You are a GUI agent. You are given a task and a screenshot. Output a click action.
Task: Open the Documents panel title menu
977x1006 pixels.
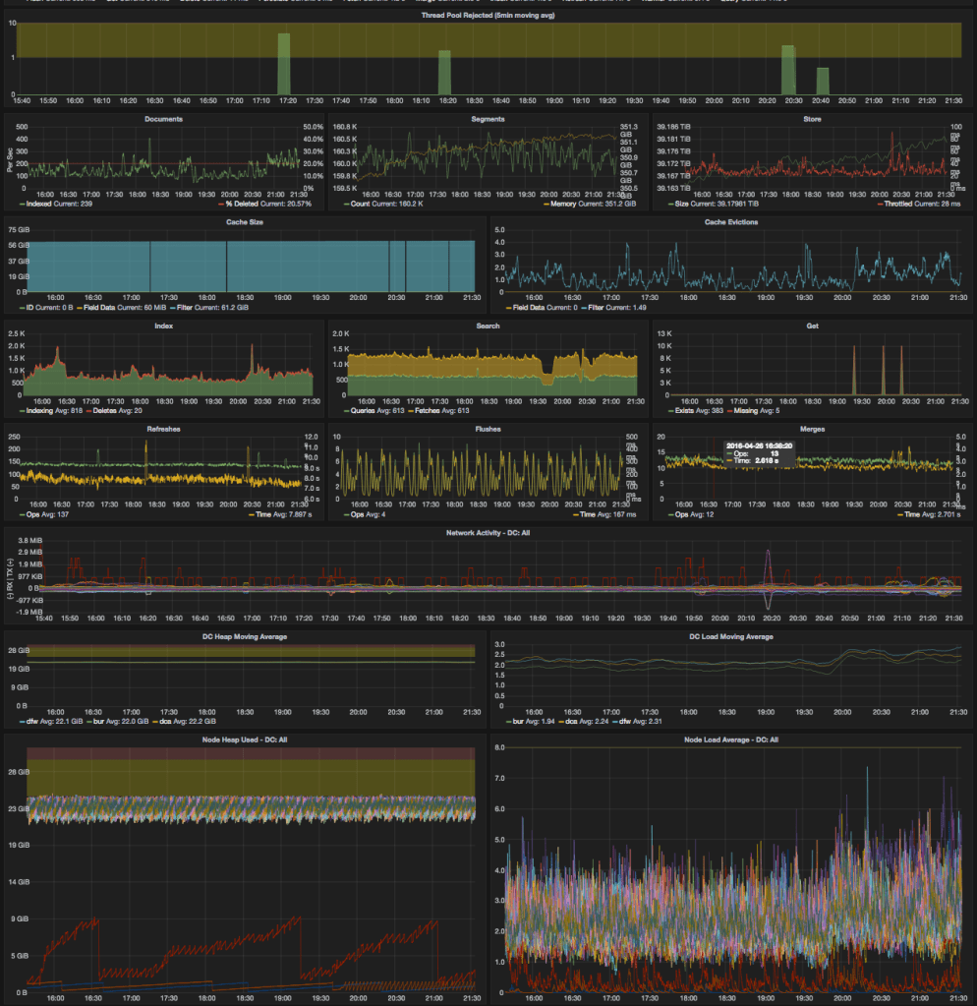[x=163, y=119]
